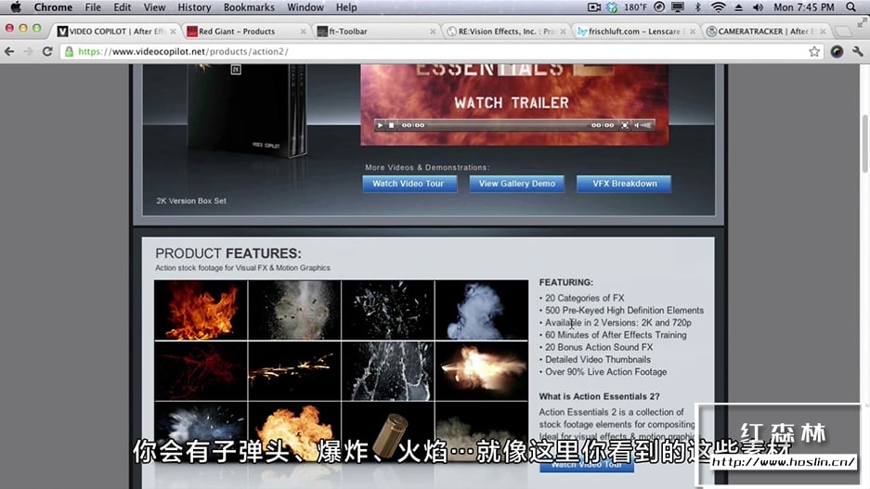The height and width of the screenshot is (489, 870).
Task: Open Chrome wrench settings menu
Action: click(x=858, y=52)
